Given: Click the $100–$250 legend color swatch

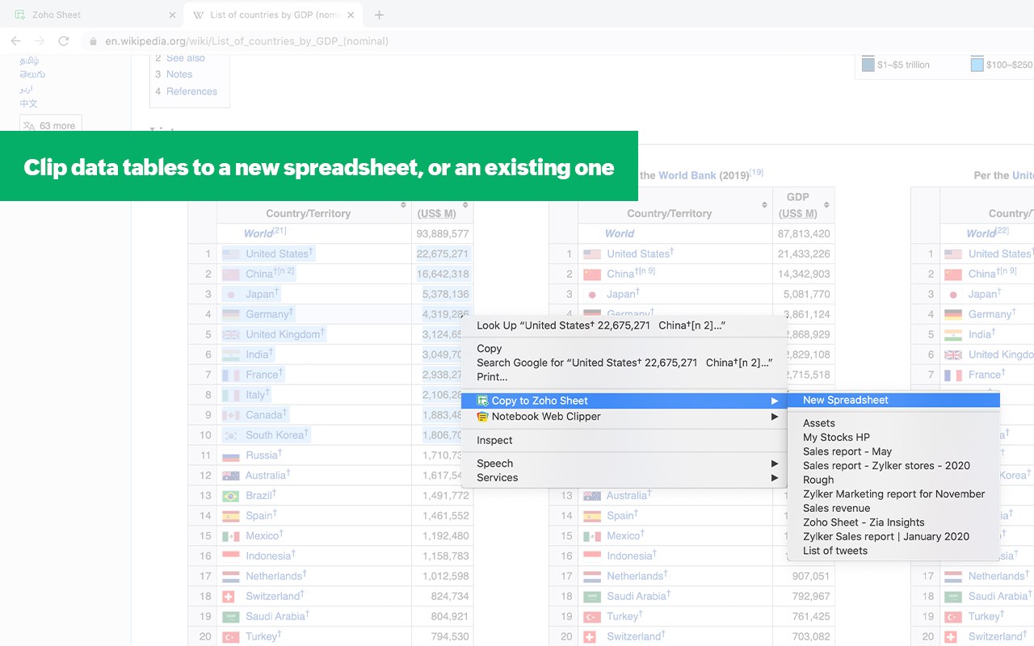Looking at the screenshot, I should click(x=977, y=65).
